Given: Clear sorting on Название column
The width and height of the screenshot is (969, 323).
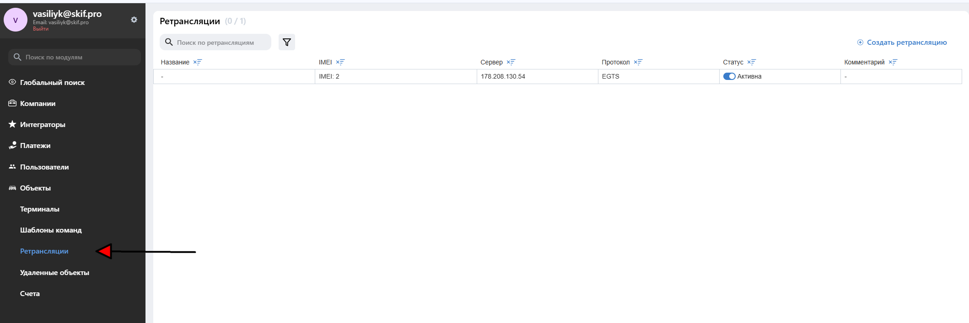Looking at the screenshot, I should point(197,62).
